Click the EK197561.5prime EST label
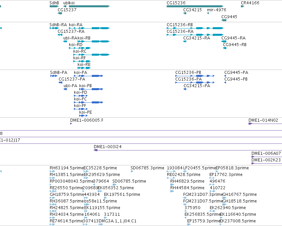 pyautogui.click(x=122, y=195)
